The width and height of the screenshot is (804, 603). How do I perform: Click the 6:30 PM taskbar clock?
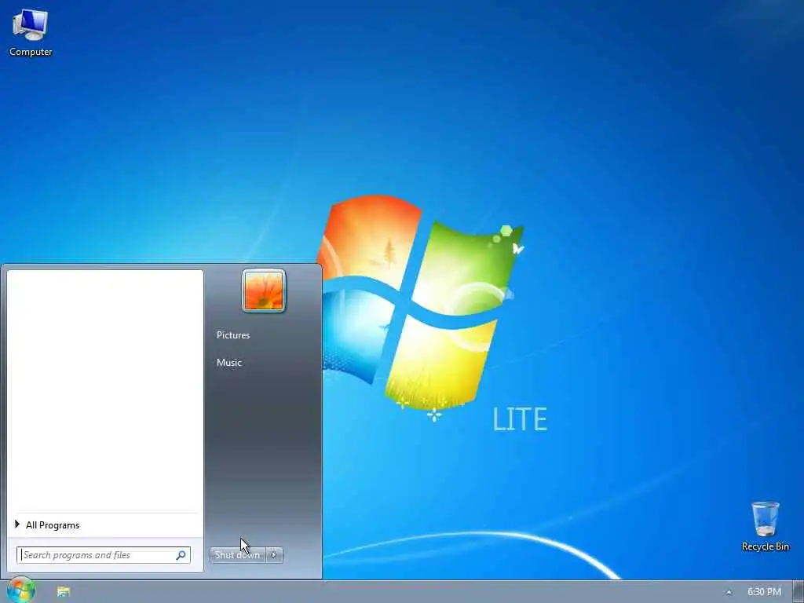[x=764, y=592]
